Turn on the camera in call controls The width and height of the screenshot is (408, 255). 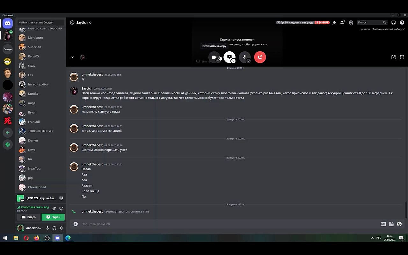pos(214,57)
